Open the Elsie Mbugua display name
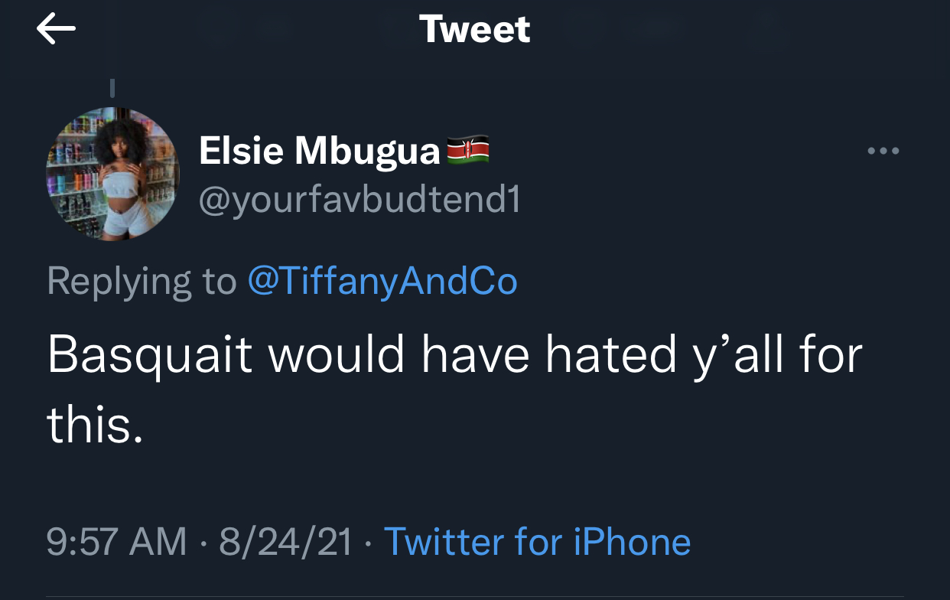The image size is (950, 600). 320,151
